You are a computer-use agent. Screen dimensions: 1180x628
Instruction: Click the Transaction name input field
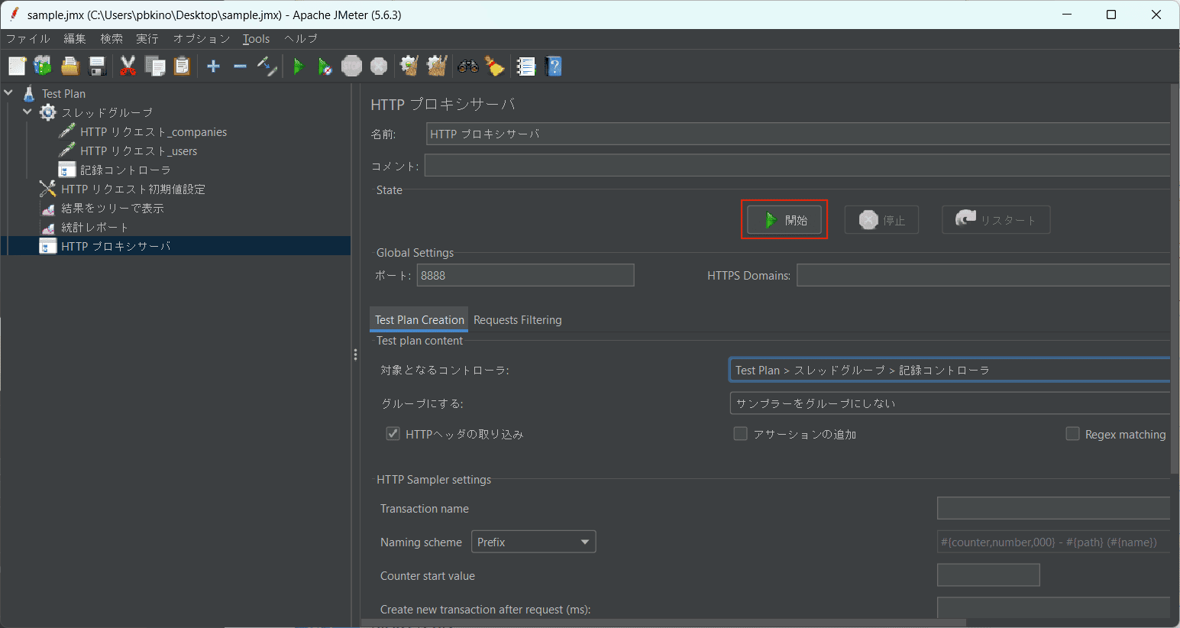pos(1053,508)
